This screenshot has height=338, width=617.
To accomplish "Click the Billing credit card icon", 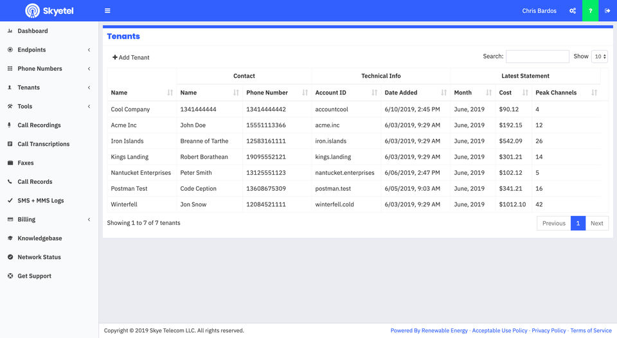I will tap(10, 219).
